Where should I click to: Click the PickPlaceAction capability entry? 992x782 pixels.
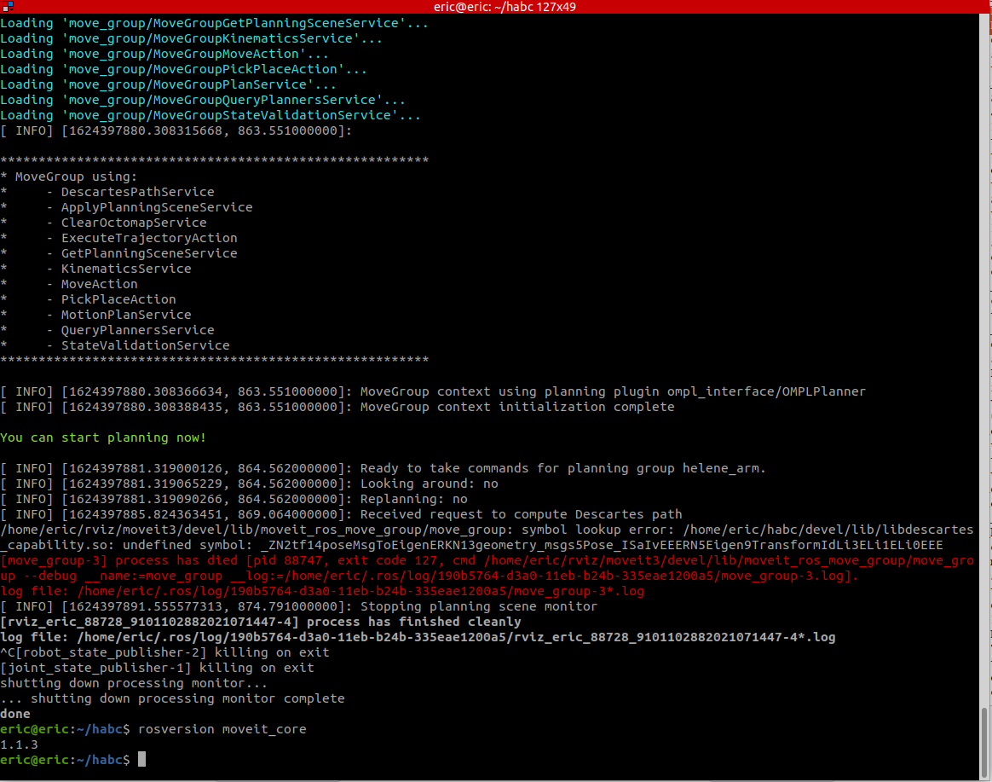pos(118,298)
